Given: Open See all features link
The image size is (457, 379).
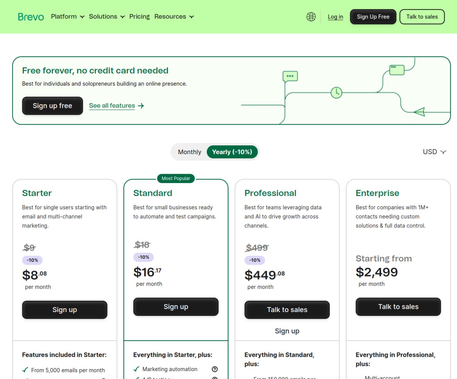Looking at the screenshot, I should [x=112, y=106].
